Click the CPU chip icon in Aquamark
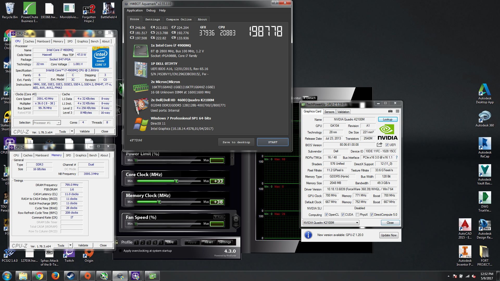This screenshot has height=281, width=500. [141, 51]
